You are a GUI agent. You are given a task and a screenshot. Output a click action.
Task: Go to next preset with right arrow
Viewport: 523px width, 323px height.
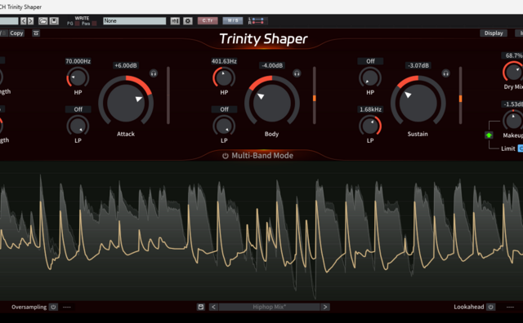[325, 307]
